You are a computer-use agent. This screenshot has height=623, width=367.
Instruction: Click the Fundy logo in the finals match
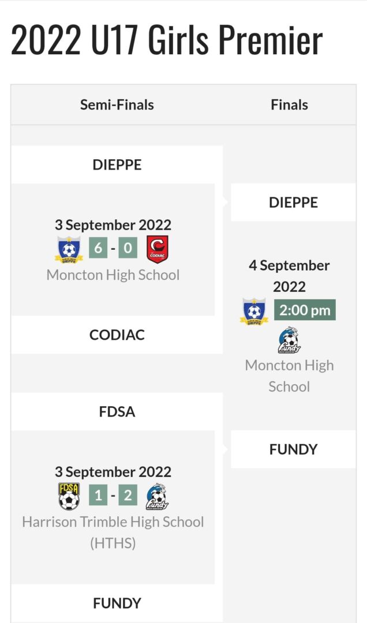point(290,340)
